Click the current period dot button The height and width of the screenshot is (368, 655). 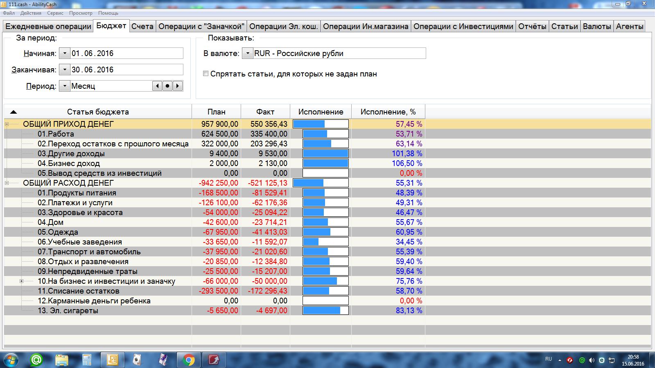click(167, 86)
